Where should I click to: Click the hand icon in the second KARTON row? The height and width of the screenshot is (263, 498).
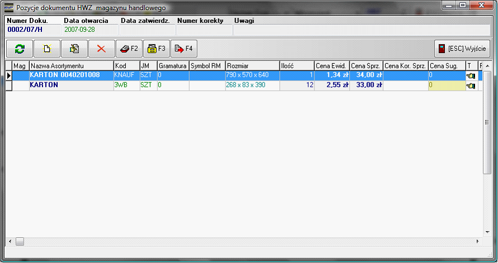point(470,86)
